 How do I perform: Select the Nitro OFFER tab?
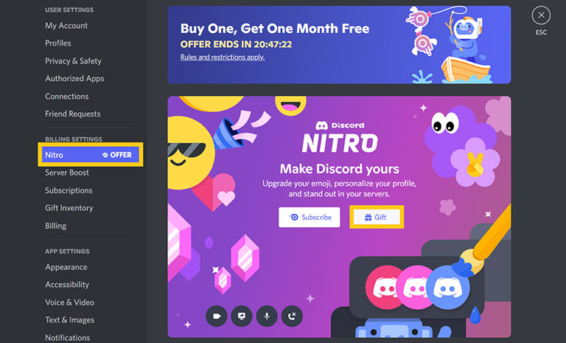(x=90, y=155)
